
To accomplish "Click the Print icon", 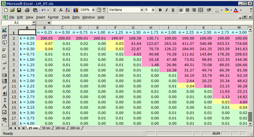I will 27,10.
